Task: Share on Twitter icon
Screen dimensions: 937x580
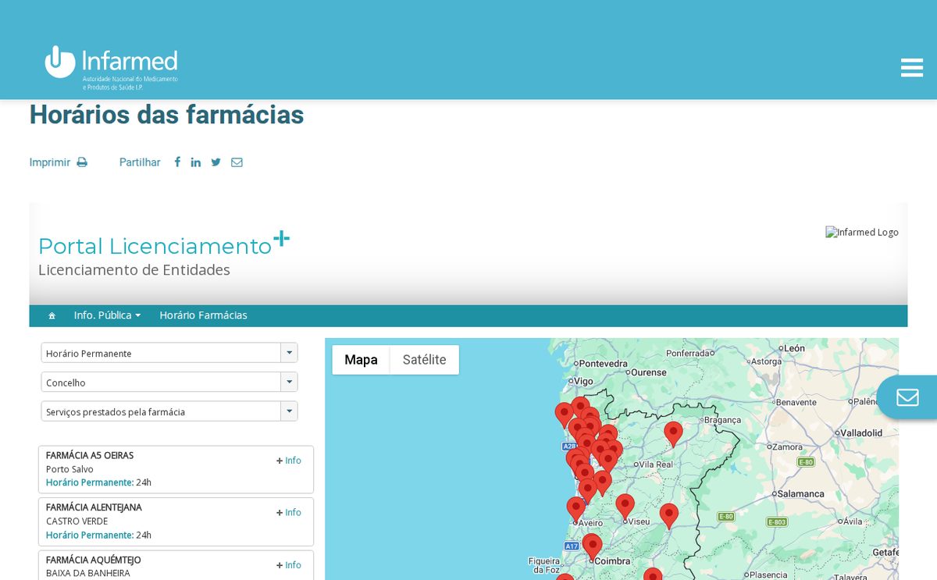Action: click(x=216, y=162)
